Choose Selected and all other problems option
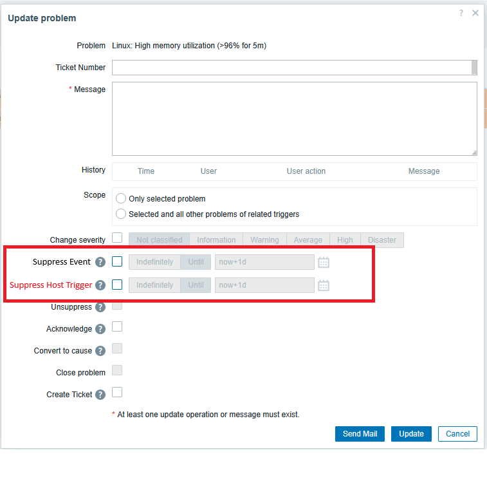The image size is (487, 479). [121, 214]
